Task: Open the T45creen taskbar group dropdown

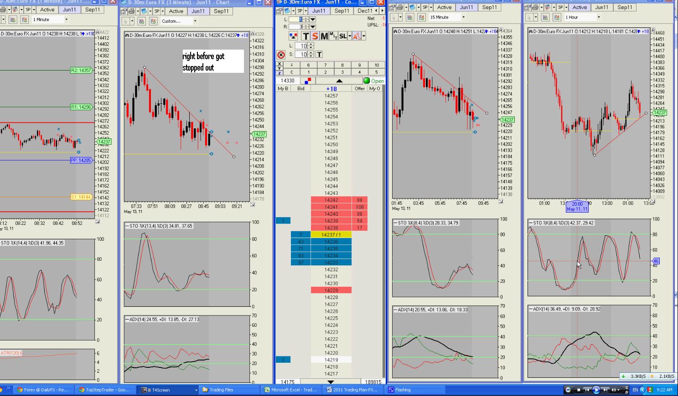Action: 197,390
